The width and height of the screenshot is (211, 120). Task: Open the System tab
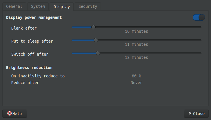pyautogui.click(x=38, y=6)
